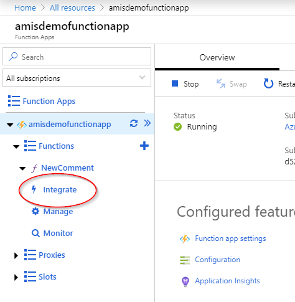The height and width of the screenshot is (302, 295).
Task: Click the Swap arrows icon
Action: (x=221, y=83)
